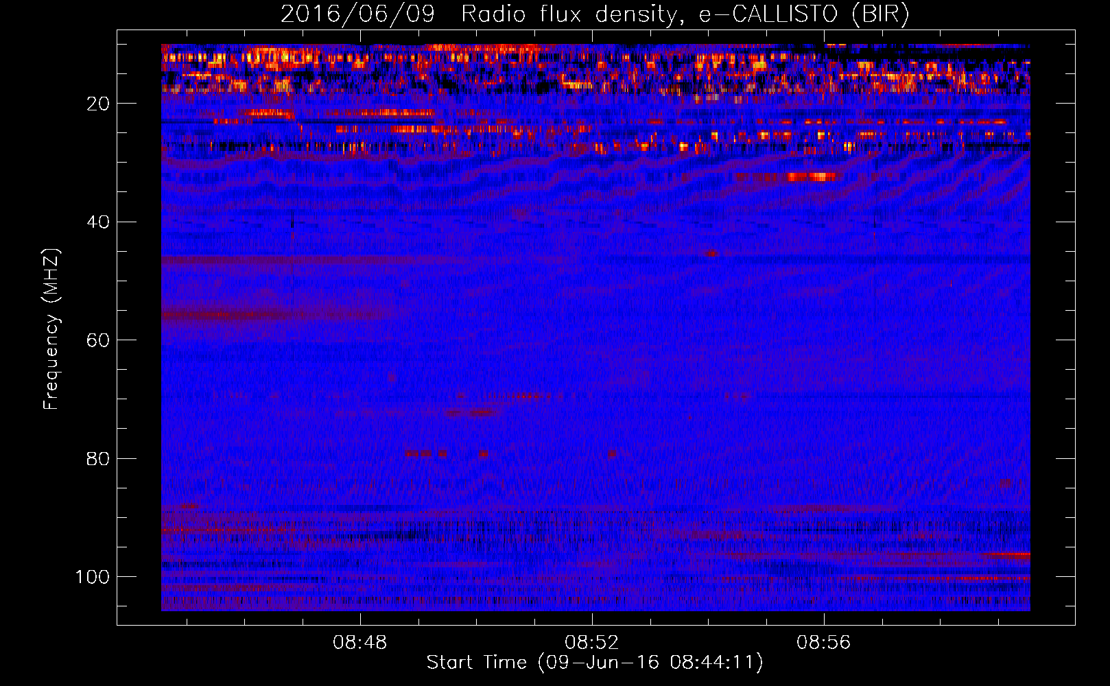Click the 'Frequency (MHZ)' axis label
This screenshot has height=686, width=1110.
(51, 329)
